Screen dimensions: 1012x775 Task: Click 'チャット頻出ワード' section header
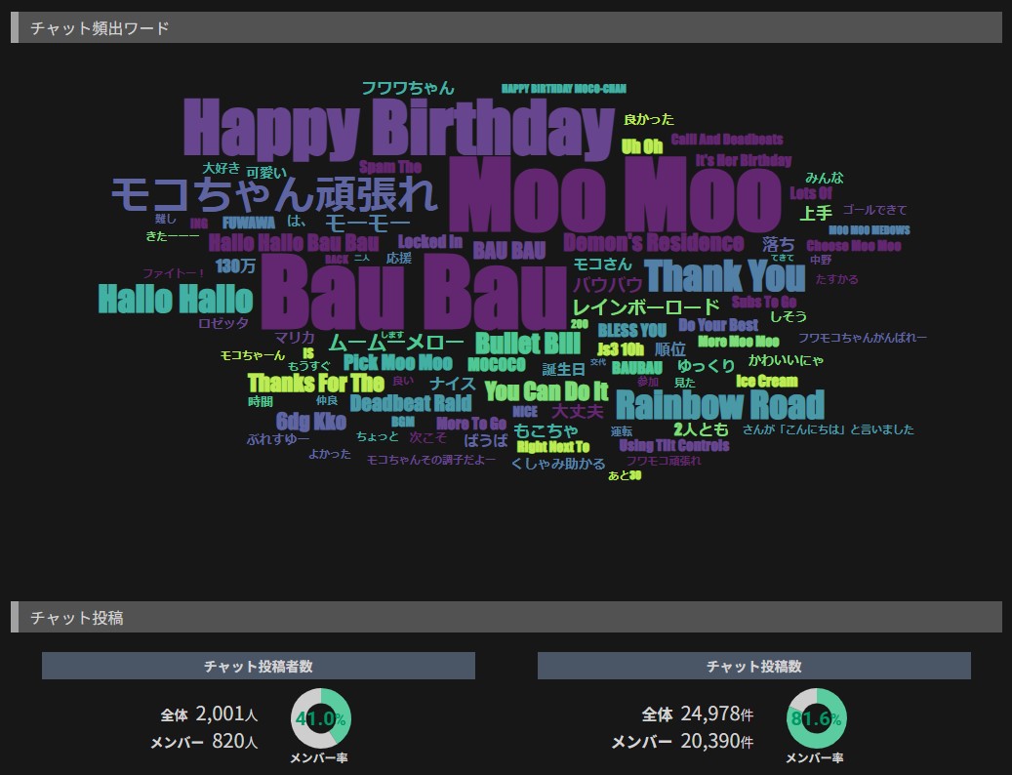(x=506, y=27)
